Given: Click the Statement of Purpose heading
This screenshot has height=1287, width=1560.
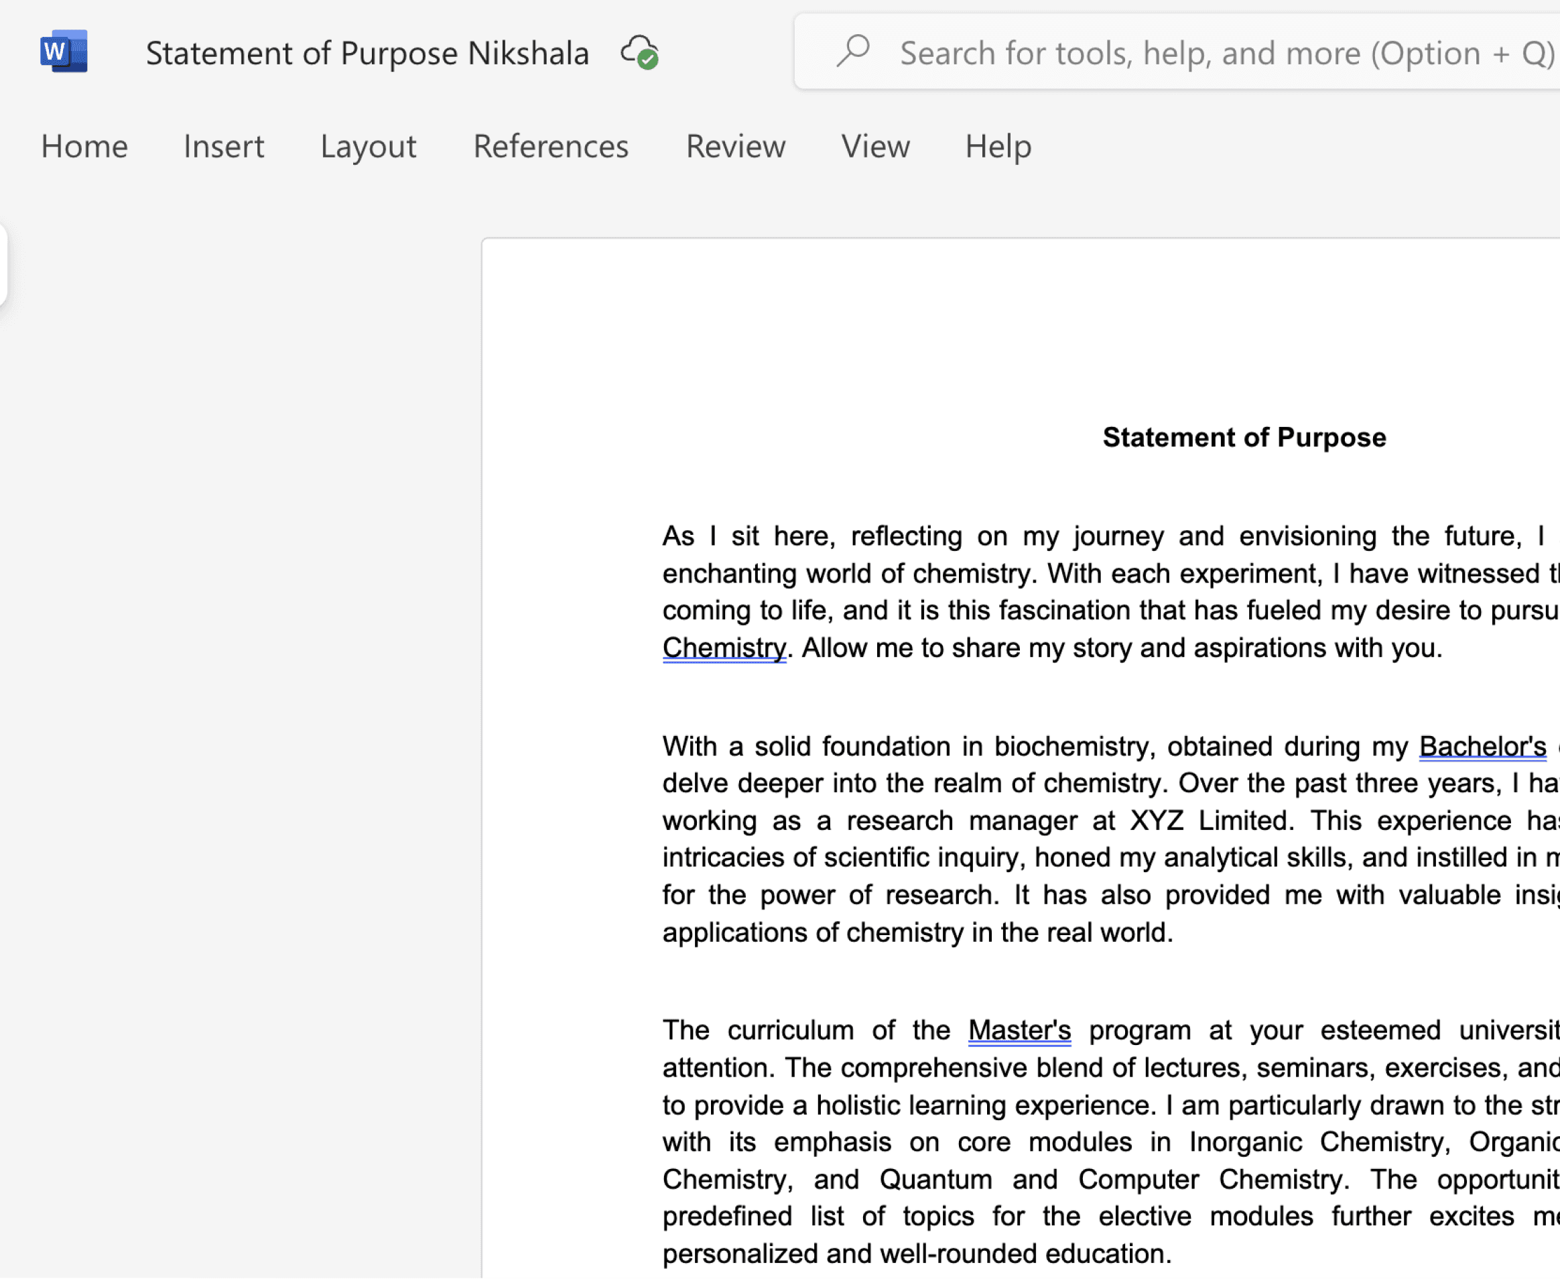Looking at the screenshot, I should point(1244,438).
